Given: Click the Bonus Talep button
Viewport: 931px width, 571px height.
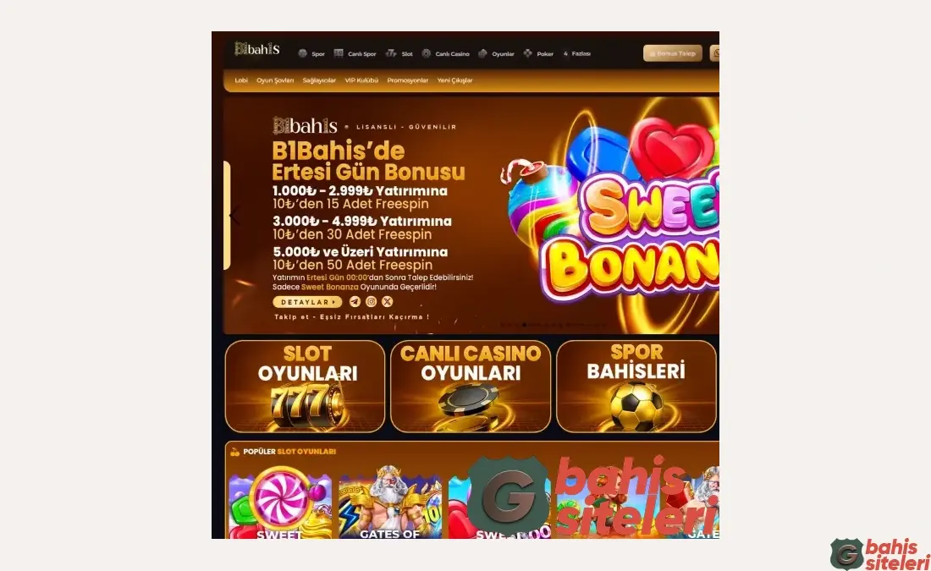Looking at the screenshot, I should [673, 53].
